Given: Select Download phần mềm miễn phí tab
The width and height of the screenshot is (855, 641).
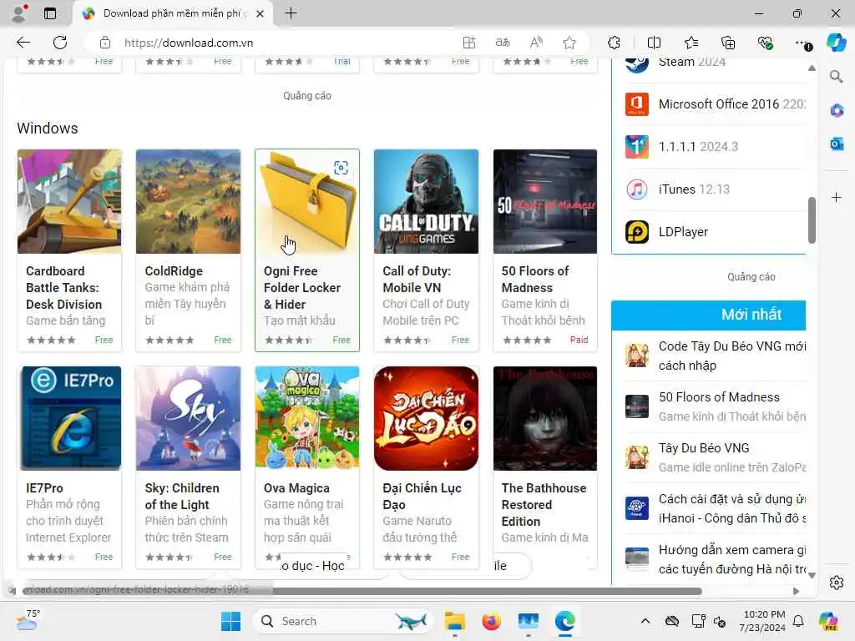Looking at the screenshot, I should (x=171, y=13).
